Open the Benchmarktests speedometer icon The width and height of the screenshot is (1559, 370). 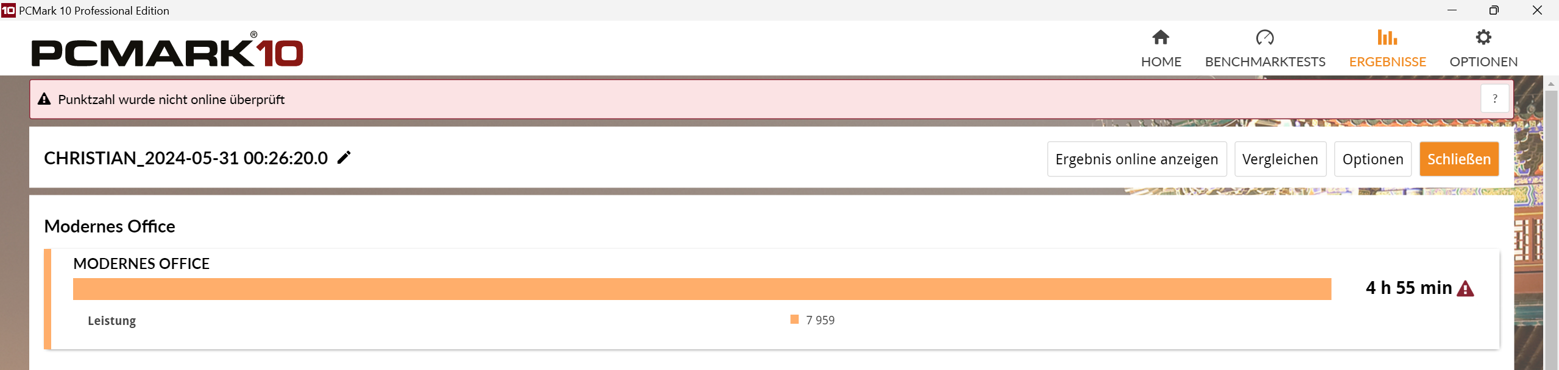coord(1265,38)
